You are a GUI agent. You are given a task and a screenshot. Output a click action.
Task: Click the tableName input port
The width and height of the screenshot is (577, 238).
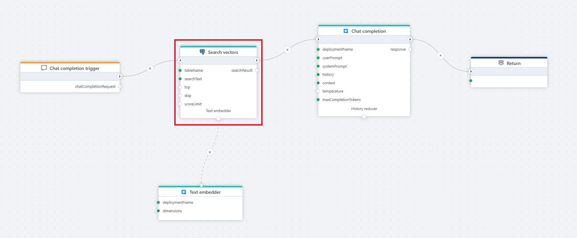pyautogui.click(x=180, y=71)
